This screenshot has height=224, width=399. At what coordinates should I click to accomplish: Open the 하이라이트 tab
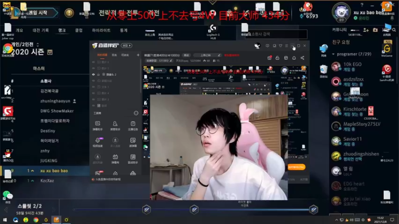coord(101,30)
